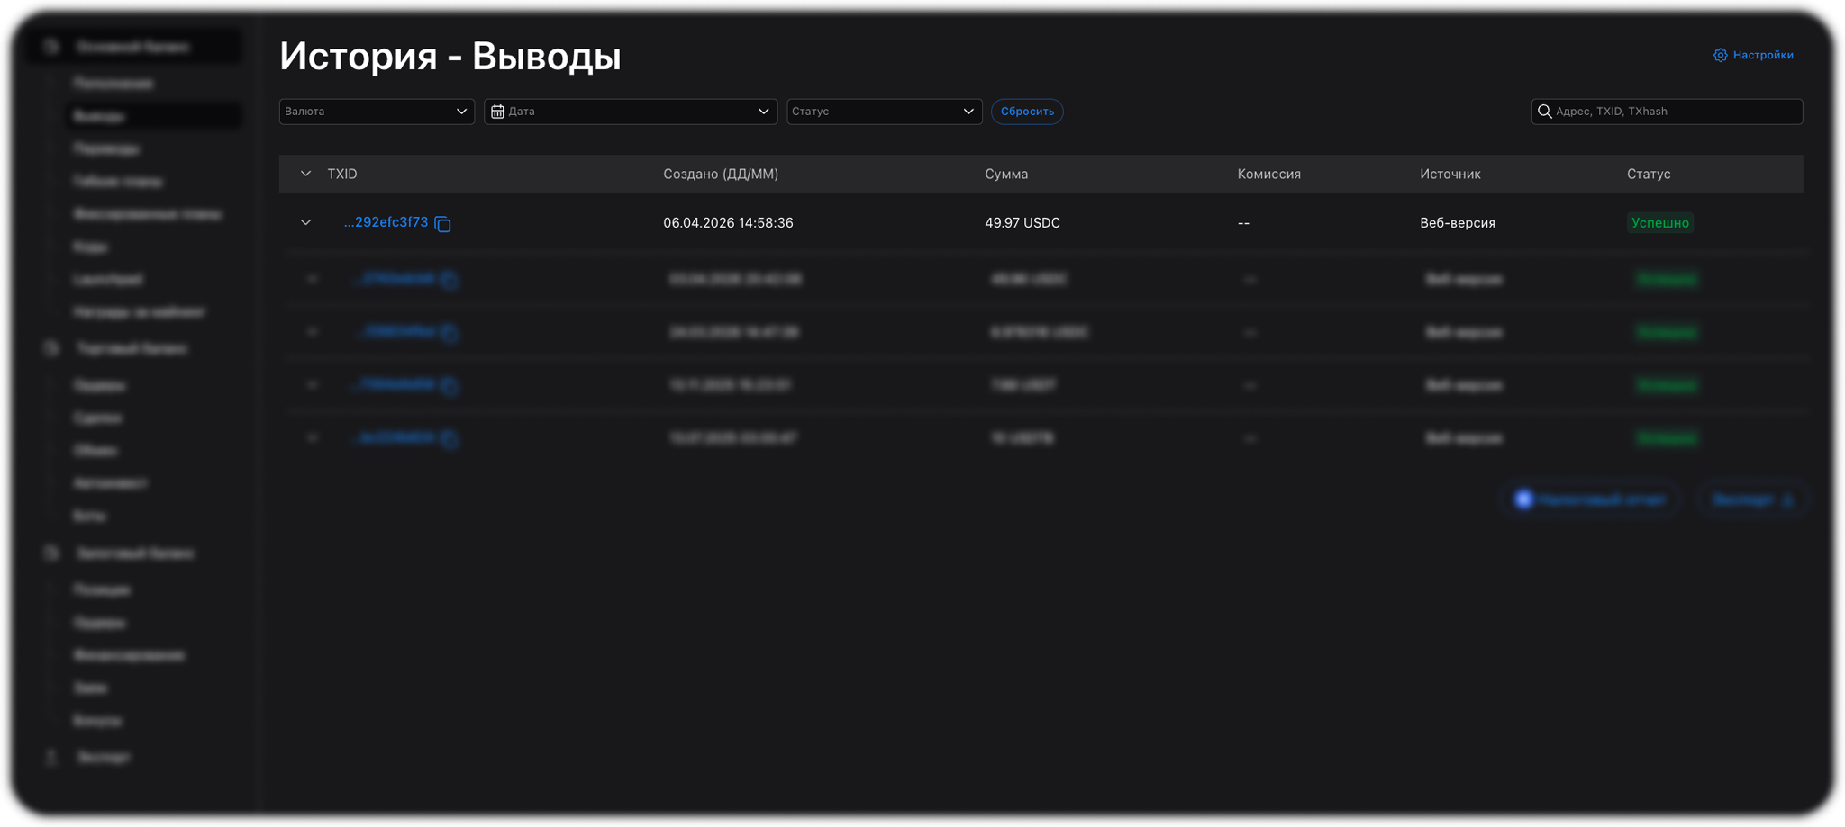Open the Настройки settings link
The image size is (1845, 827).
[x=1762, y=56]
